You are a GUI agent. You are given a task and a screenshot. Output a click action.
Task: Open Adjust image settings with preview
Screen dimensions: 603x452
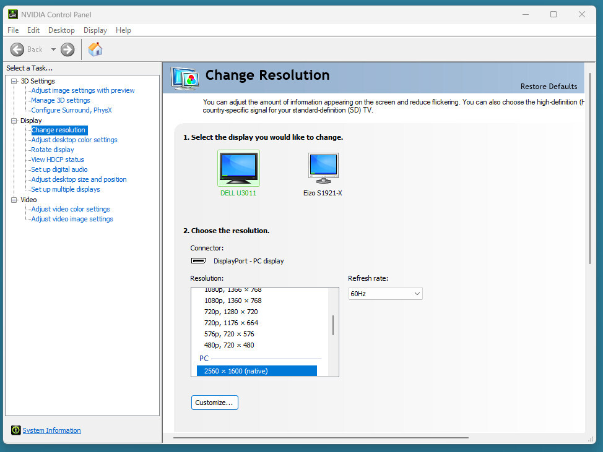(83, 90)
